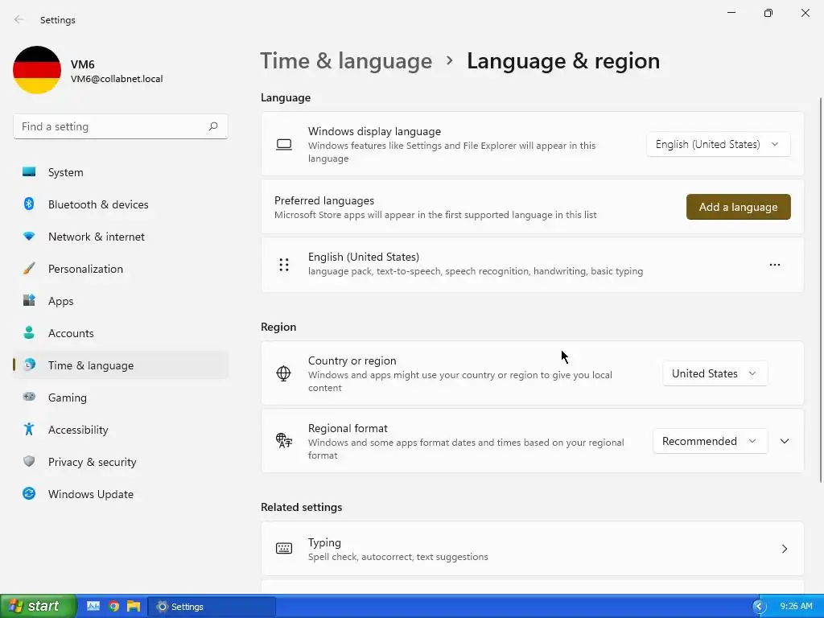Go to Network & internet

click(x=121, y=237)
